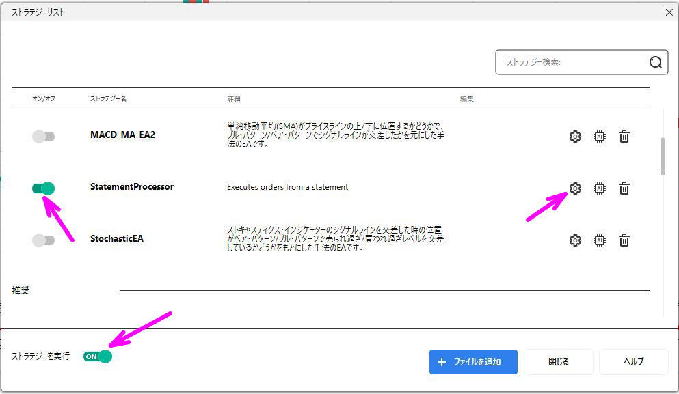Open settings gear for MACD_MA_EA2
The image size is (679, 394).
pos(575,137)
